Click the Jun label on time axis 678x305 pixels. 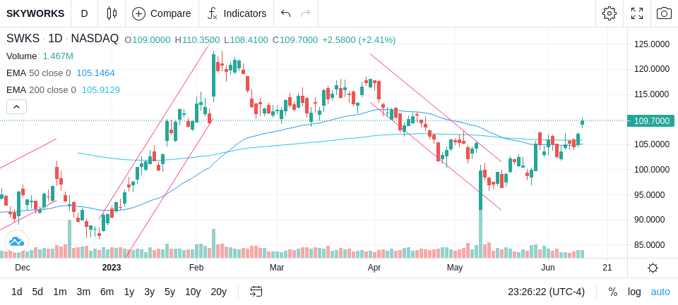coord(548,268)
